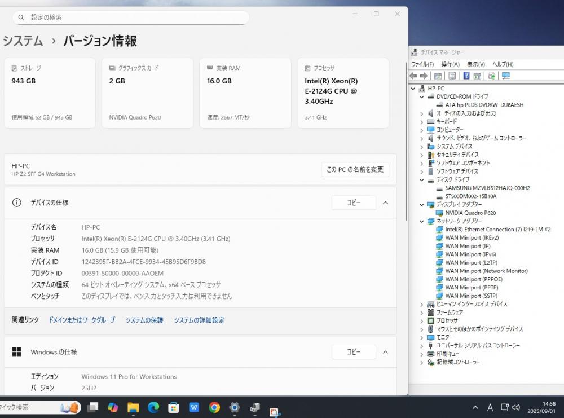Click the search magnifier icon in Settings

(21, 17)
